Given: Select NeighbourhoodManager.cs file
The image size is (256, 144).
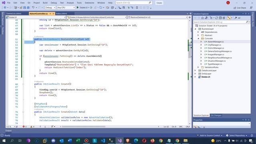Looking at the screenshot, I should 220,58.
